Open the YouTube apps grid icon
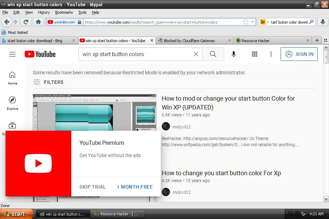The width and height of the screenshot is (329, 219). tap(255, 54)
